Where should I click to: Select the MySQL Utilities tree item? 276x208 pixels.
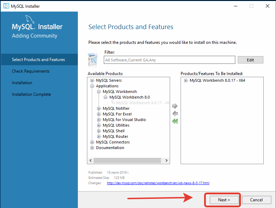(x=116, y=125)
